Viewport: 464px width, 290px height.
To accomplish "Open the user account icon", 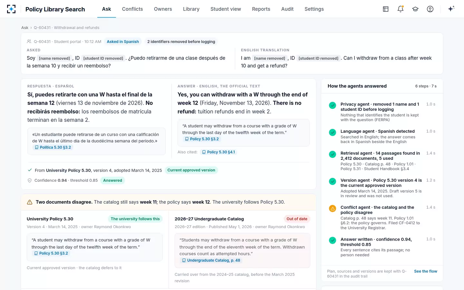I will pyautogui.click(x=430, y=9).
